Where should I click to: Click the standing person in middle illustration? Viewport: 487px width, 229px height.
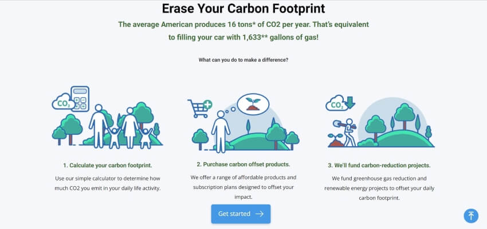pyautogui.click(x=221, y=132)
